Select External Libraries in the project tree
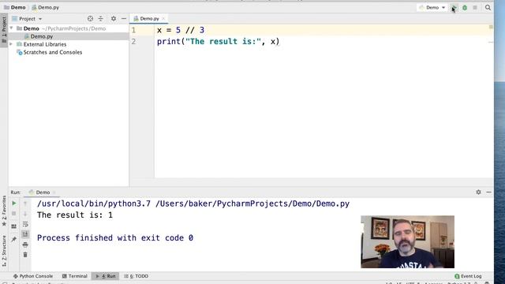The height and width of the screenshot is (284, 505). tap(45, 44)
